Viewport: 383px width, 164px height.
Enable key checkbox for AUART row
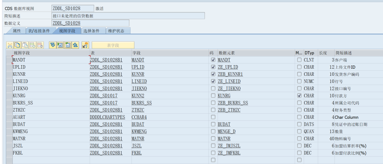point(213,117)
